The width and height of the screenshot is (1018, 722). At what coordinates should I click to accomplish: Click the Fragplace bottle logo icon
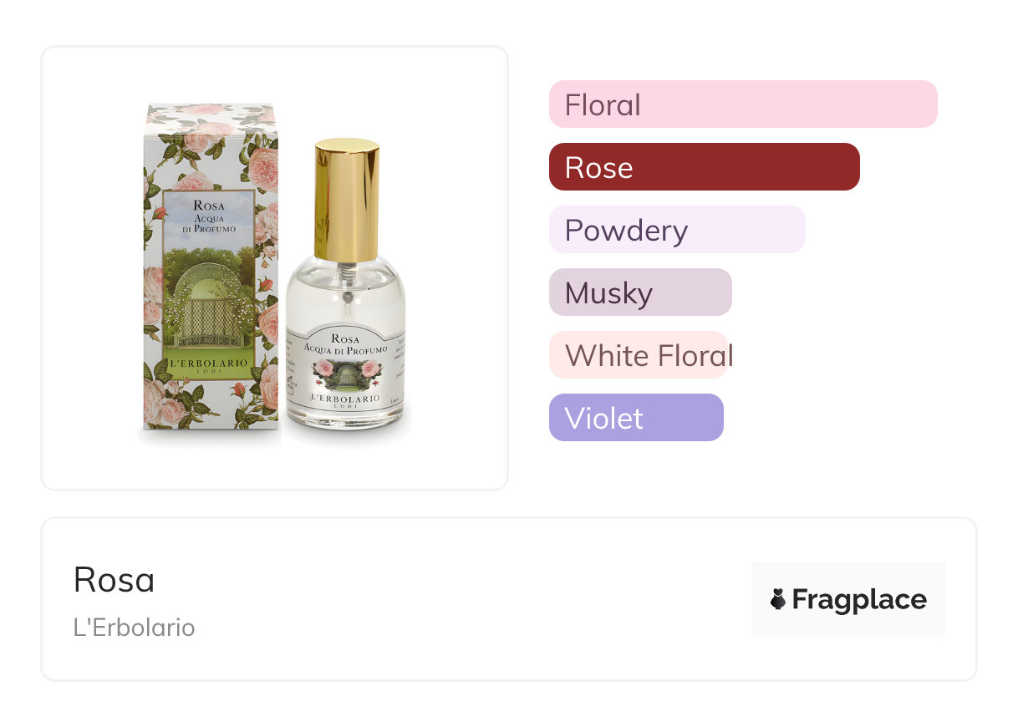tap(778, 599)
